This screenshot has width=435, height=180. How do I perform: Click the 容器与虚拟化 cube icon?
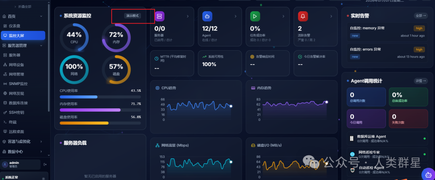[4, 141]
